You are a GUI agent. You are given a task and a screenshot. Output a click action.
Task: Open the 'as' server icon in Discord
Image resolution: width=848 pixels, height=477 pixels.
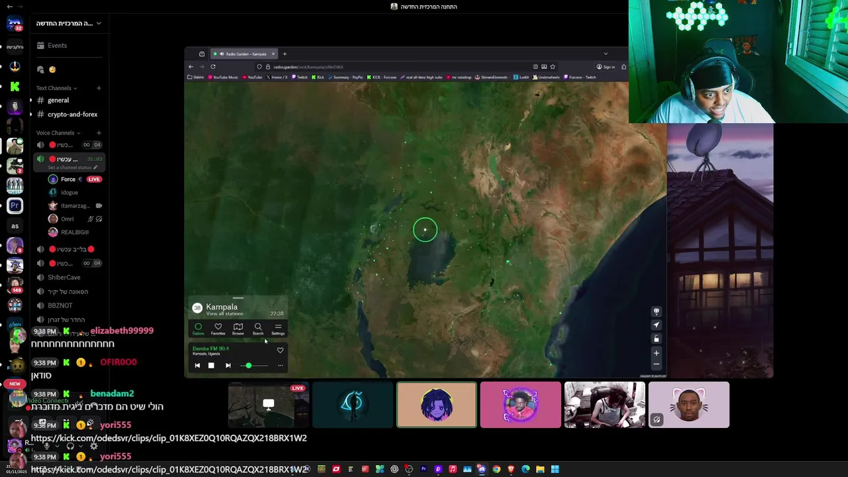(15, 226)
